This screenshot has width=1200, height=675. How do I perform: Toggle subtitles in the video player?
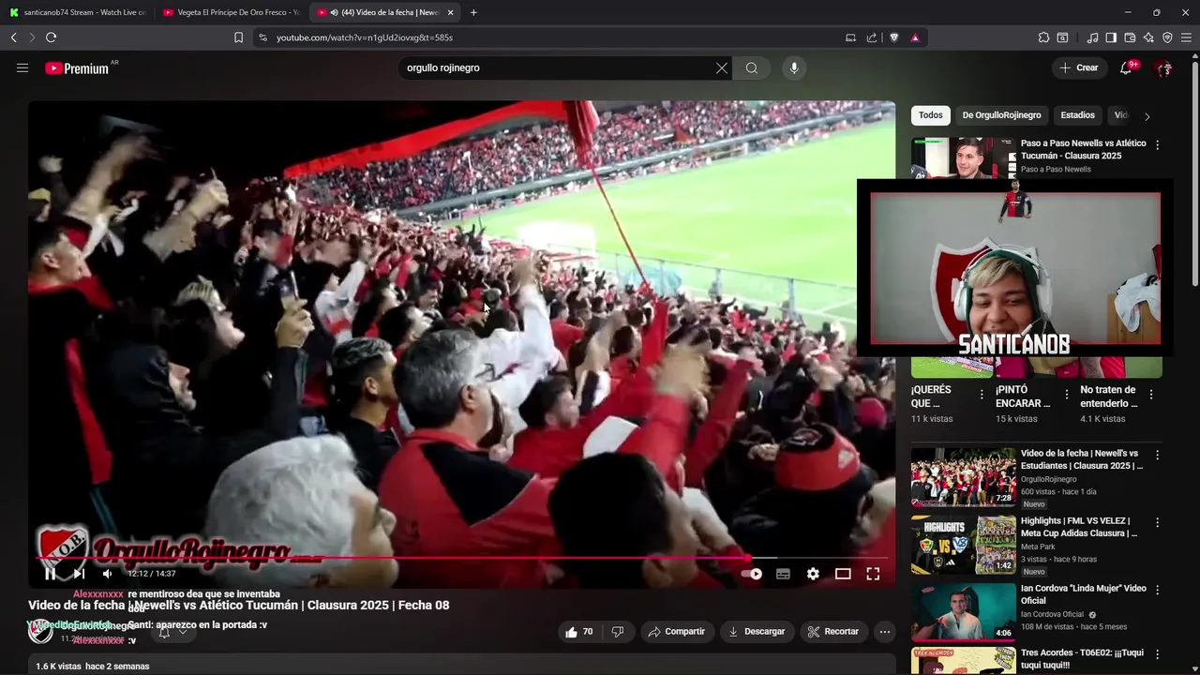click(783, 574)
